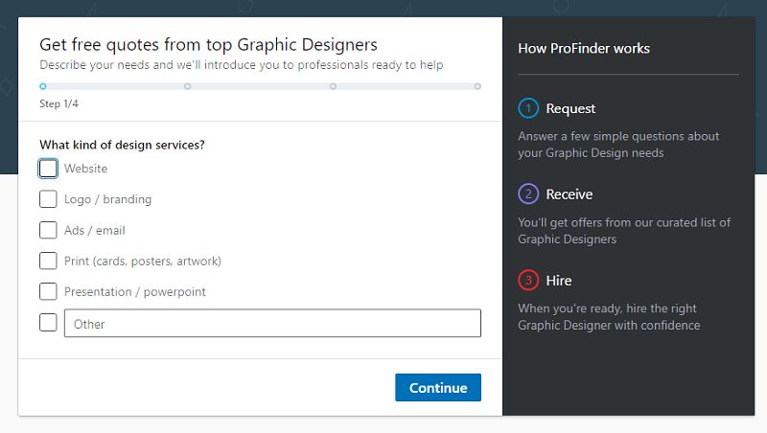Select the Print (cards, posters, artwork) checkbox
767x433 pixels.
[48, 261]
